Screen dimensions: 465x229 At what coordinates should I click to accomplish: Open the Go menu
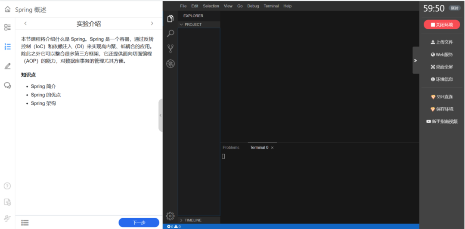(240, 6)
